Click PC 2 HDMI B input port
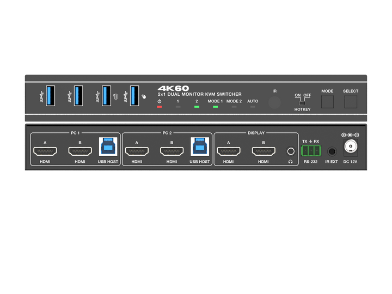This screenshot has height=294, width=392. (x=171, y=151)
